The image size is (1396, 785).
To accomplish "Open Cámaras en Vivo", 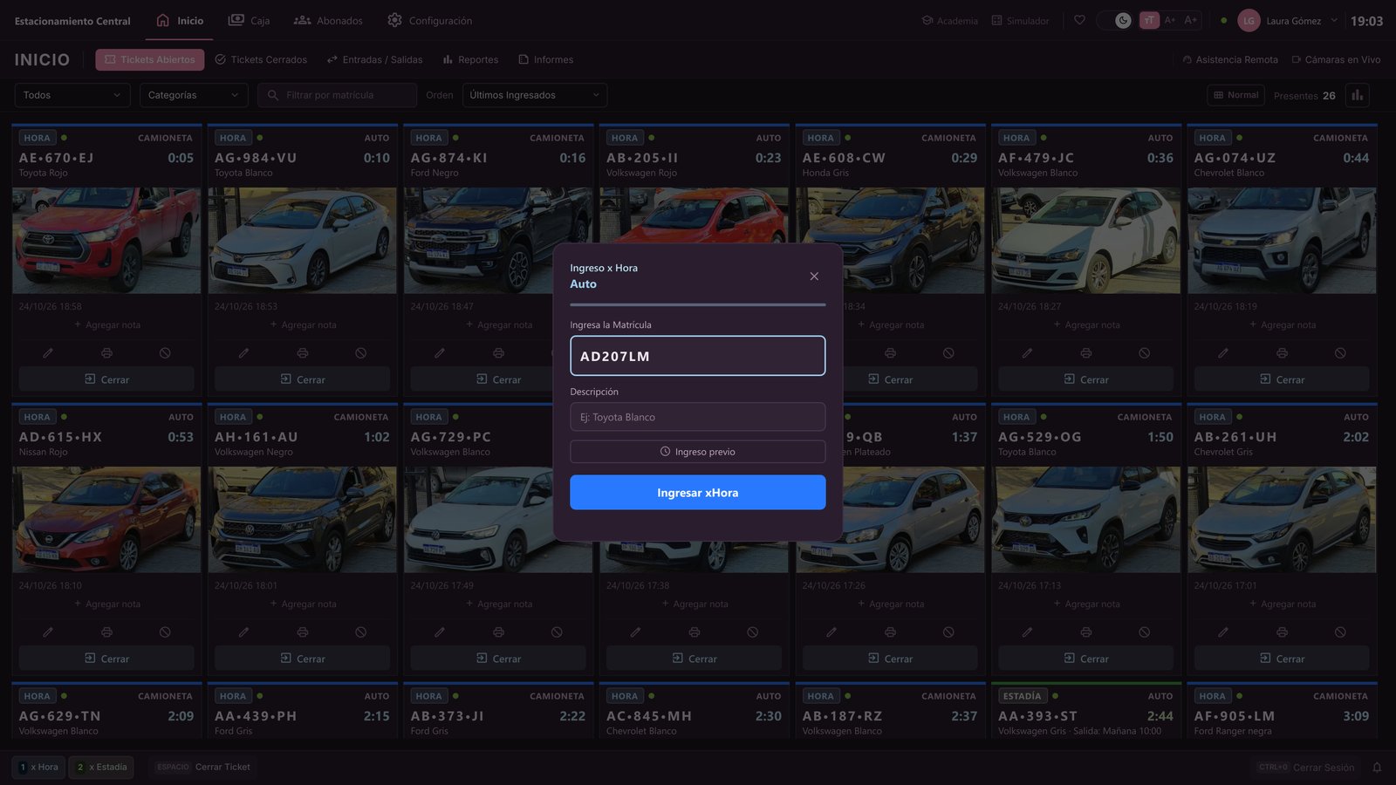I will (x=1336, y=60).
